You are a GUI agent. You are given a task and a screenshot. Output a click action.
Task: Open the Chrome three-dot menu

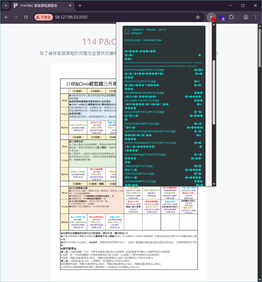coord(256,17)
